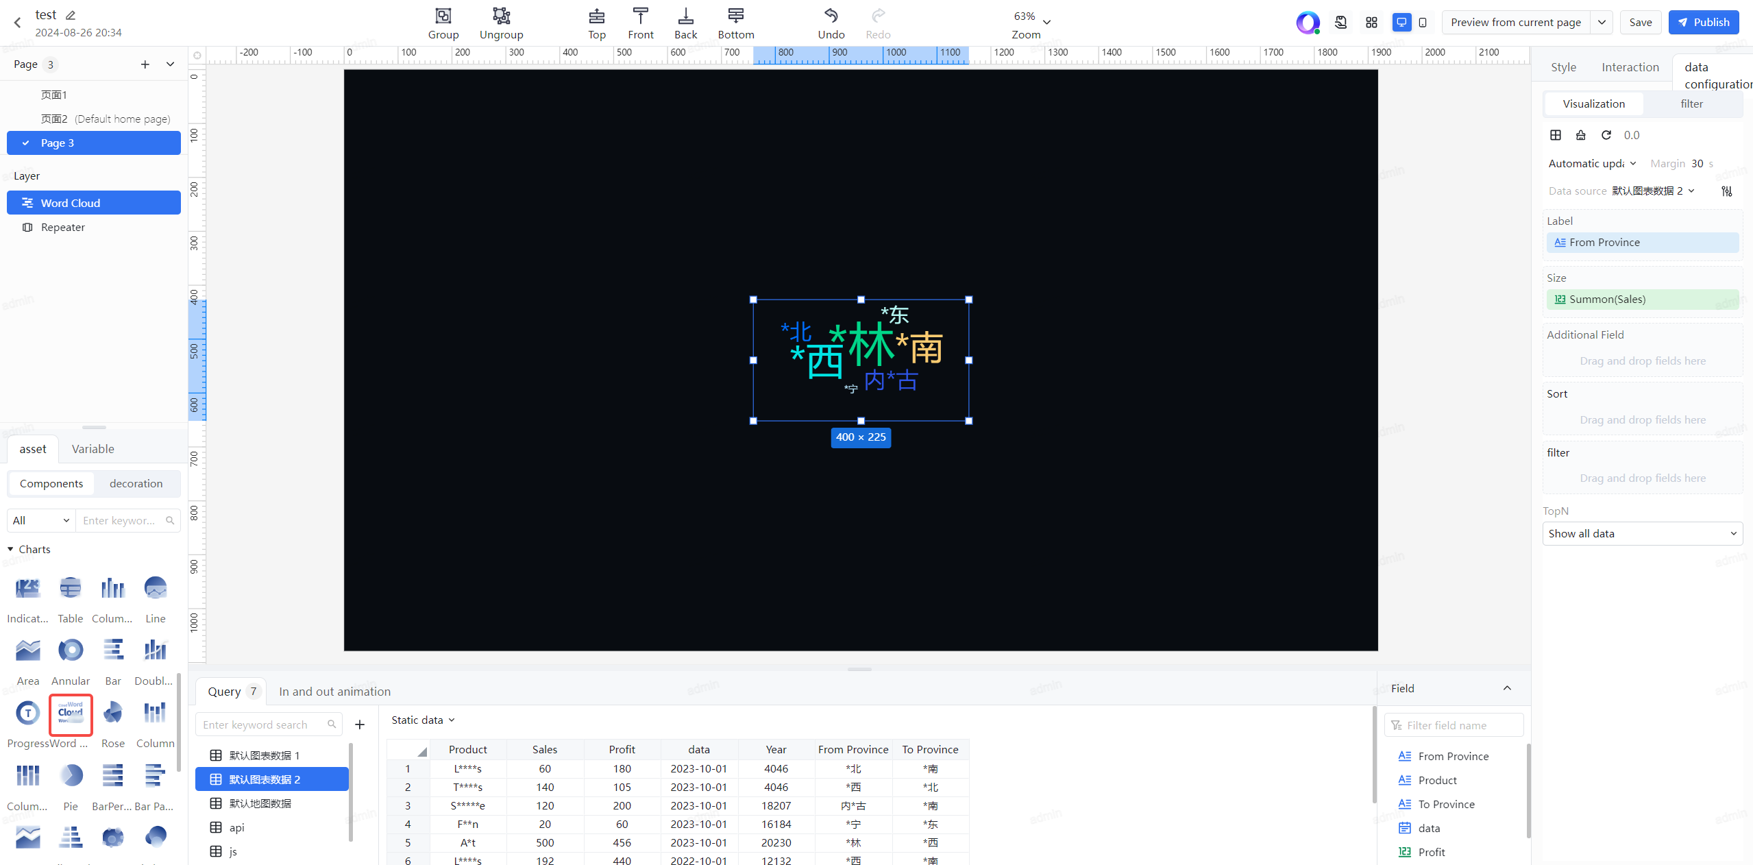
Task: Open the All category dropdown
Action: click(x=41, y=520)
